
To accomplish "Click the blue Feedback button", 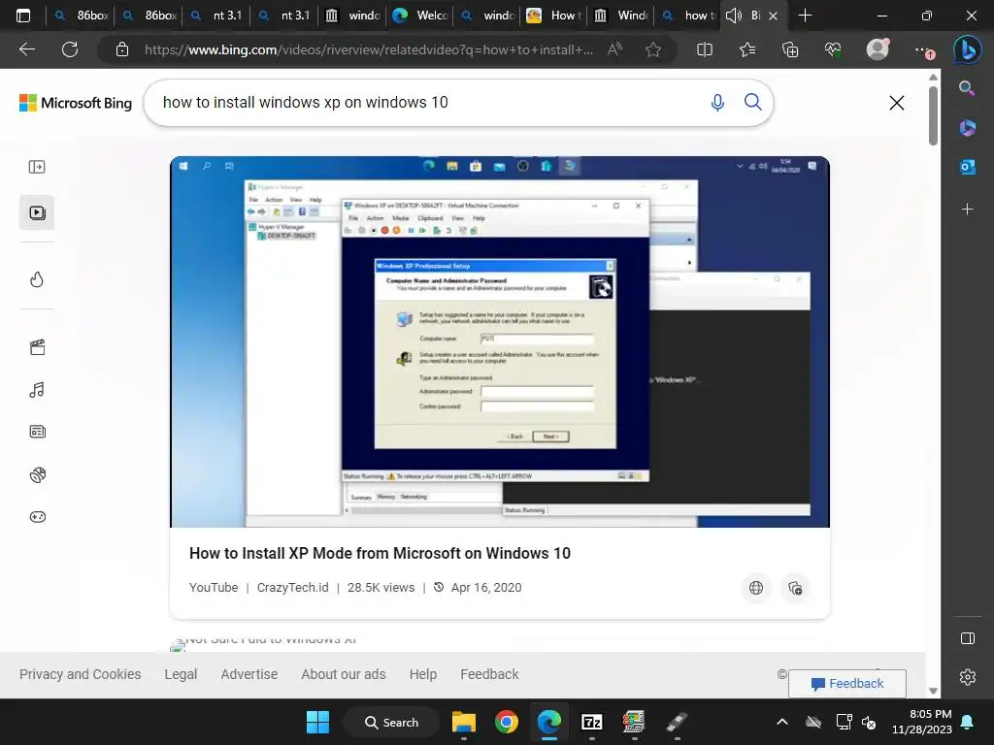I will click(x=846, y=684).
